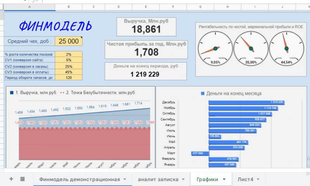Click the Ноябрь bar 1 114 743
Viewport: 310px width, 186px height.
(x=243, y=108)
